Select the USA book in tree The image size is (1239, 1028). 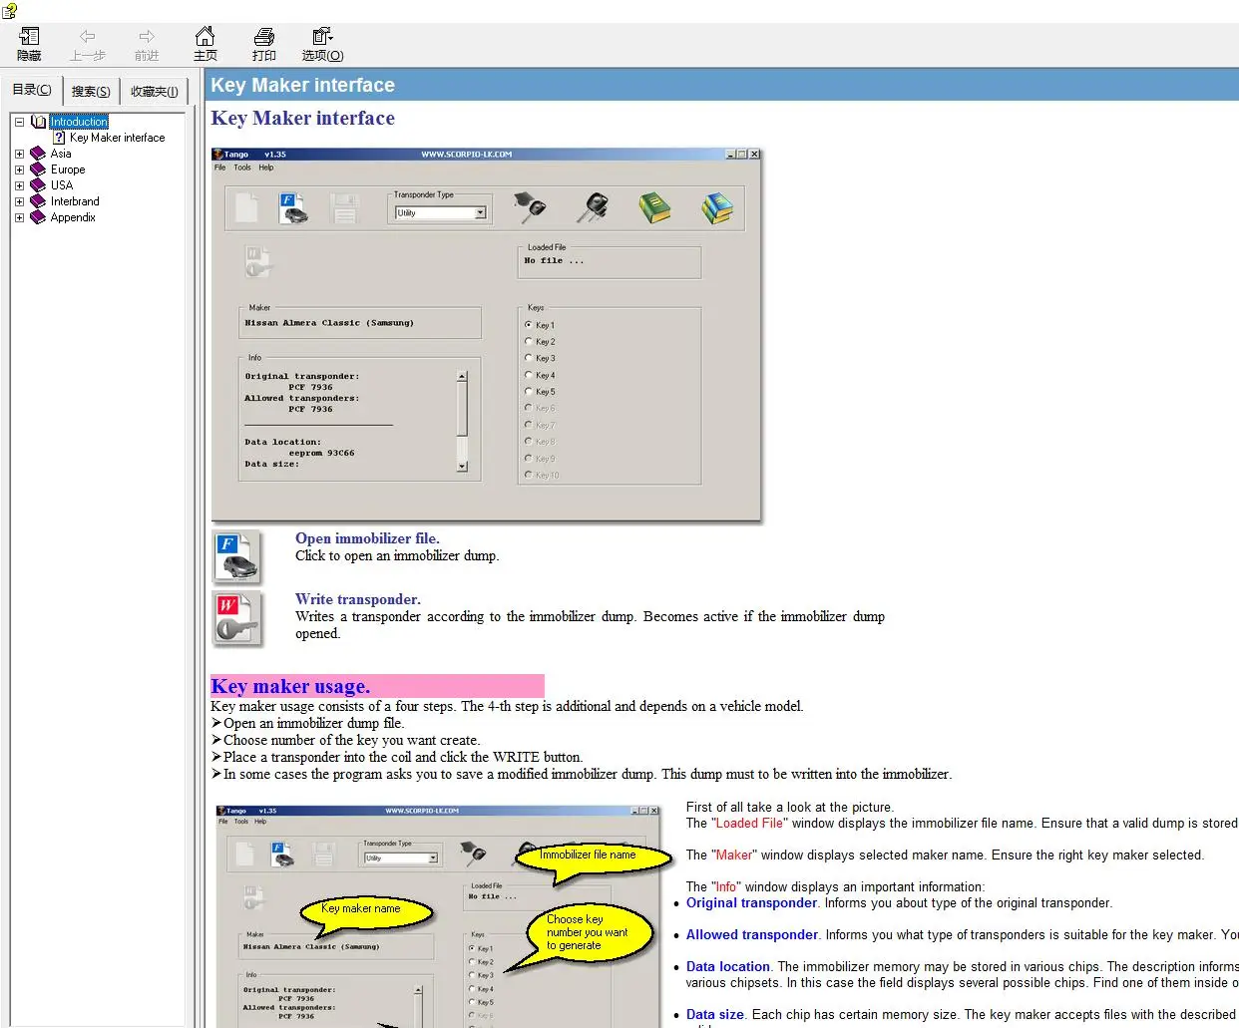click(x=62, y=185)
